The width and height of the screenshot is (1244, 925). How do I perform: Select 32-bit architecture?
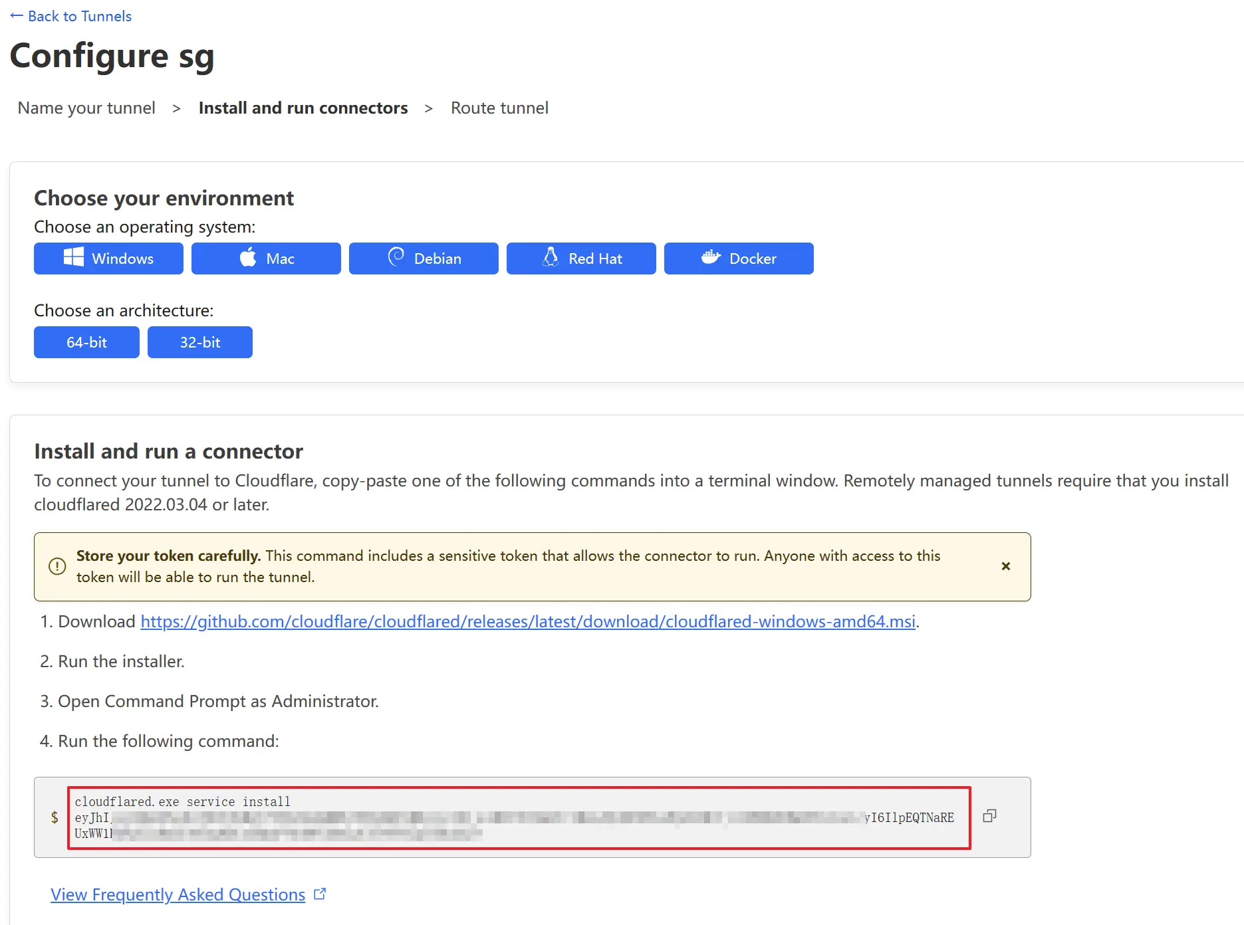tap(200, 342)
